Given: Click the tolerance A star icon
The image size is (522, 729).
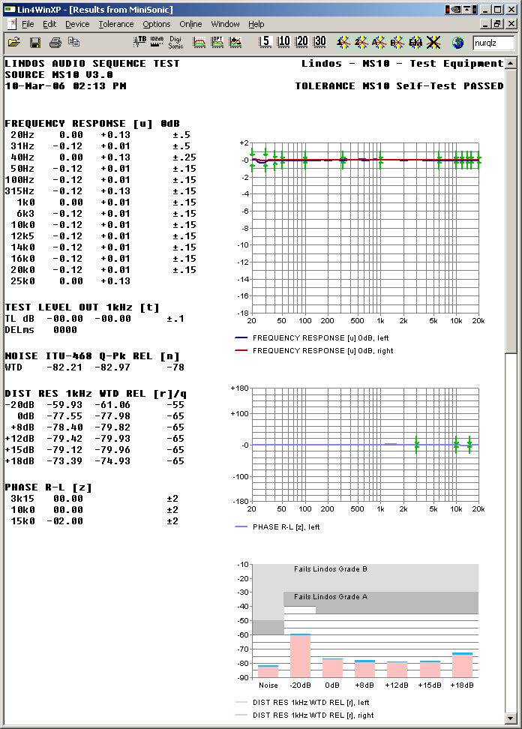Looking at the screenshot, I should (379, 43).
